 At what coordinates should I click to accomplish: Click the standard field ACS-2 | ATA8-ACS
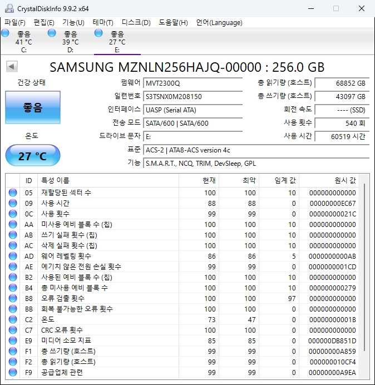[256, 150]
